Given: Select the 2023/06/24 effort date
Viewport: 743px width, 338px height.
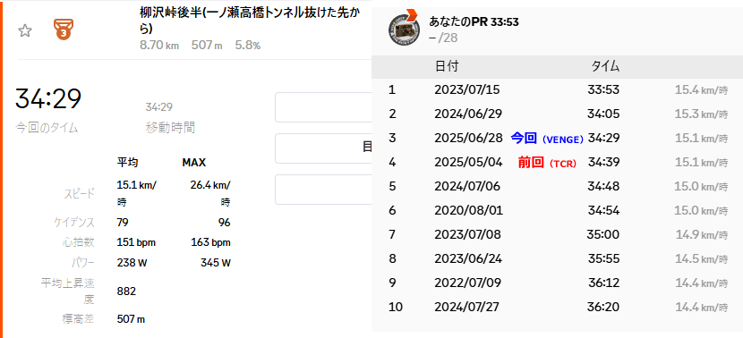Looking at the screenshot, I should point(467,258).
